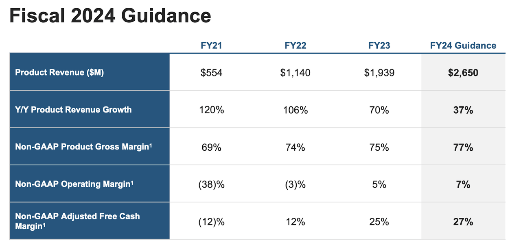Click the Product Revenue ($M) row label
521x249 pixels.
click(x=59, y=73)
